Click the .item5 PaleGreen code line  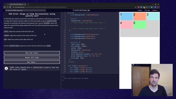point(82,38)
